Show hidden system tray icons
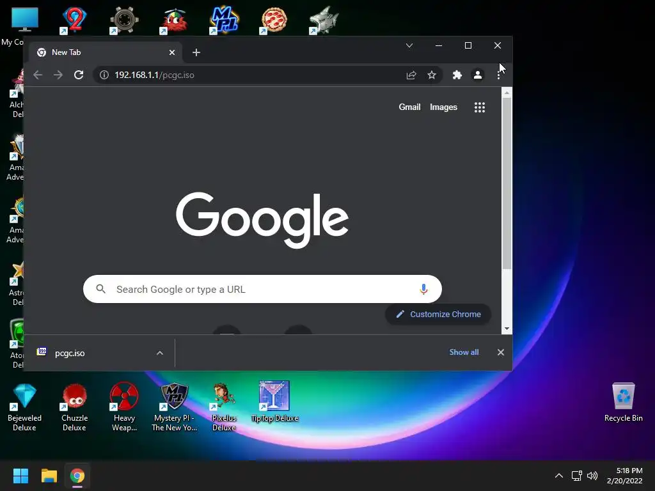This screenshot has width=655, height=491. click(x=559, y=476)
